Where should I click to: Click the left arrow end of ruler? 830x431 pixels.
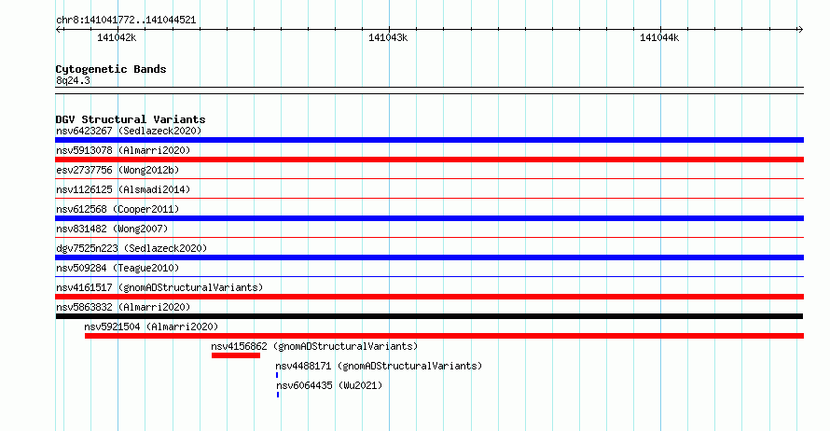[x=59, y=30]
